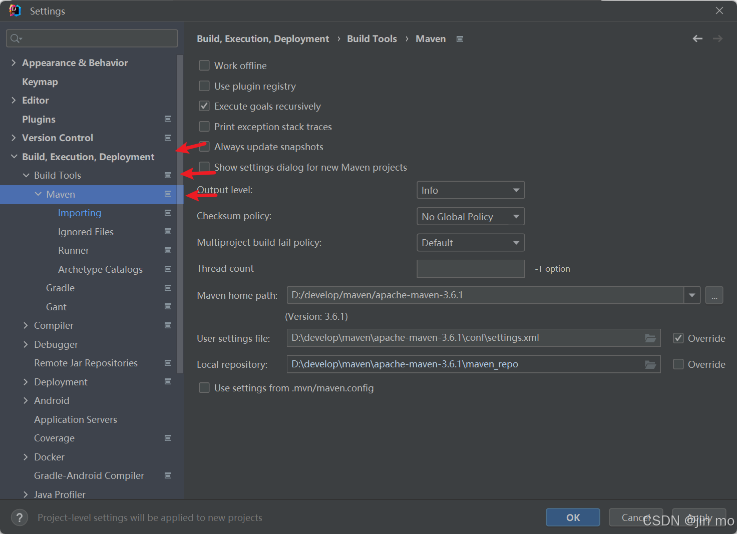The image size is (737, 534).
Task: Click the Local repository path field
Action: point(473,364)
